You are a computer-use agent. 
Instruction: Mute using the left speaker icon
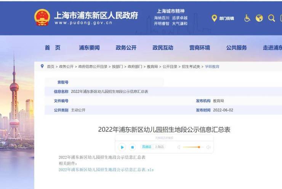179,147
